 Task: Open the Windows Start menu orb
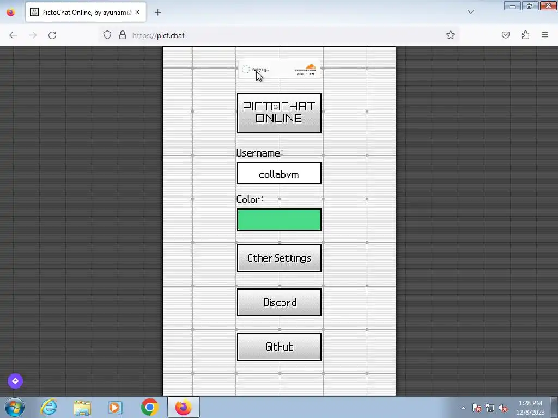tap(15, 407)
